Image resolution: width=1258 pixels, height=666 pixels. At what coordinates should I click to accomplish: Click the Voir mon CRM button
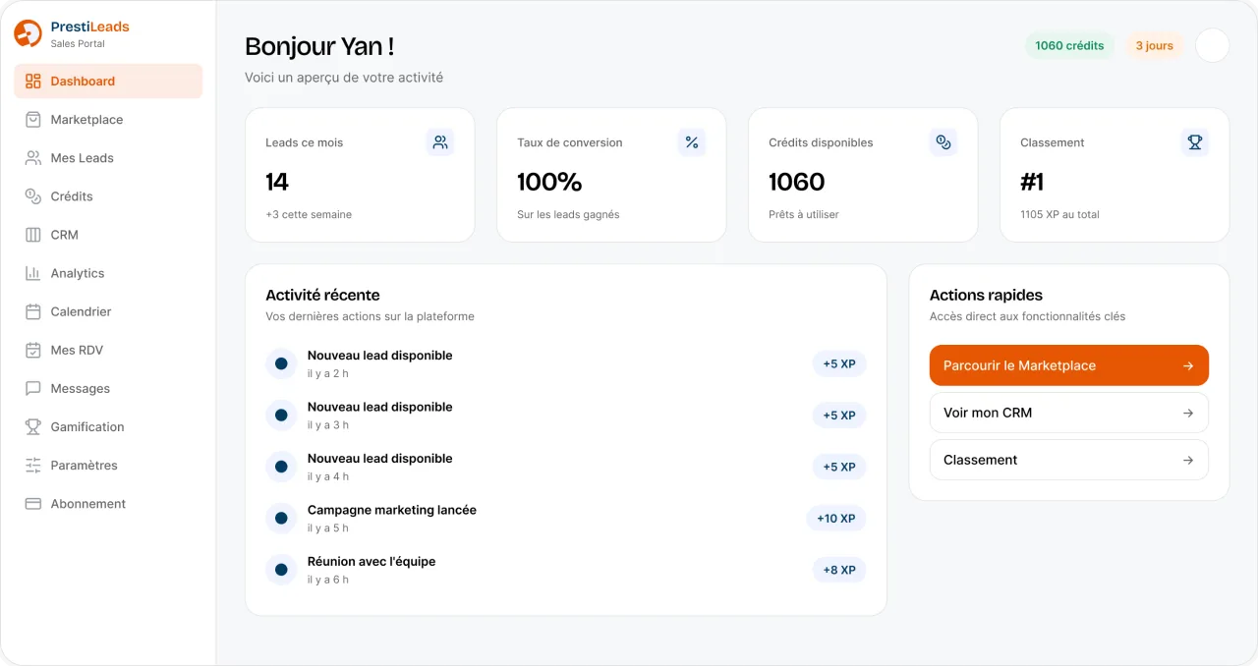[x=1069, y=413]
